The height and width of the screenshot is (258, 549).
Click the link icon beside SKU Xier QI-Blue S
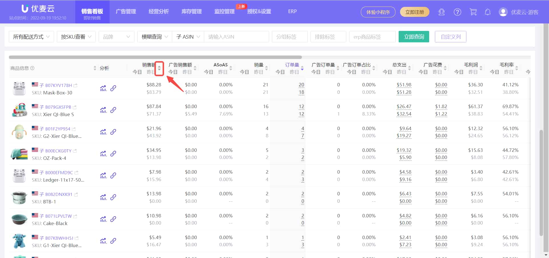(x=114, y=110)
